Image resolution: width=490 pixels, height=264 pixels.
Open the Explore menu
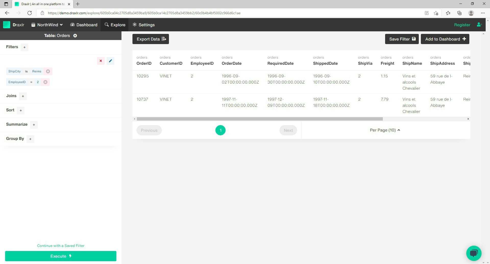tap(115, 25)
